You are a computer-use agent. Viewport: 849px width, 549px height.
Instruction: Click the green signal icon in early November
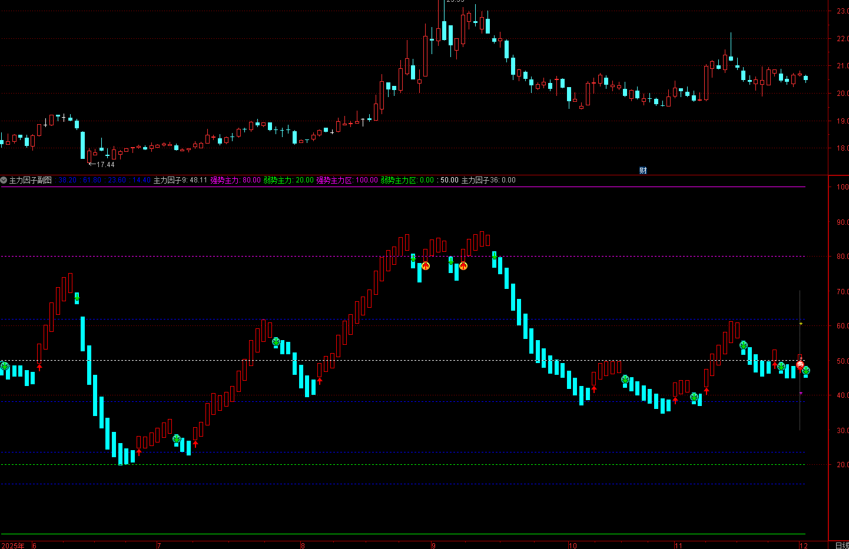[694, 397]
